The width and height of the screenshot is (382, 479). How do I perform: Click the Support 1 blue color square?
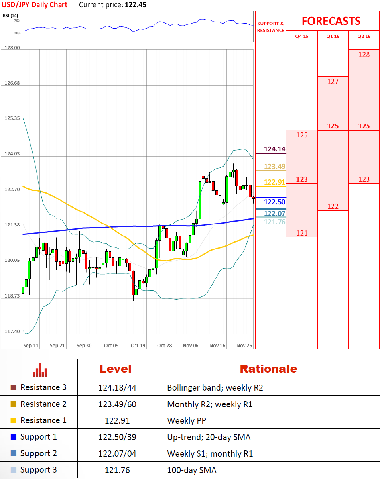click(x=14, y=437)
